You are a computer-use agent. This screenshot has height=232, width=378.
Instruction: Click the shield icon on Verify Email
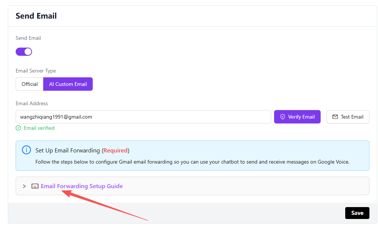click(x=282, y=117)
